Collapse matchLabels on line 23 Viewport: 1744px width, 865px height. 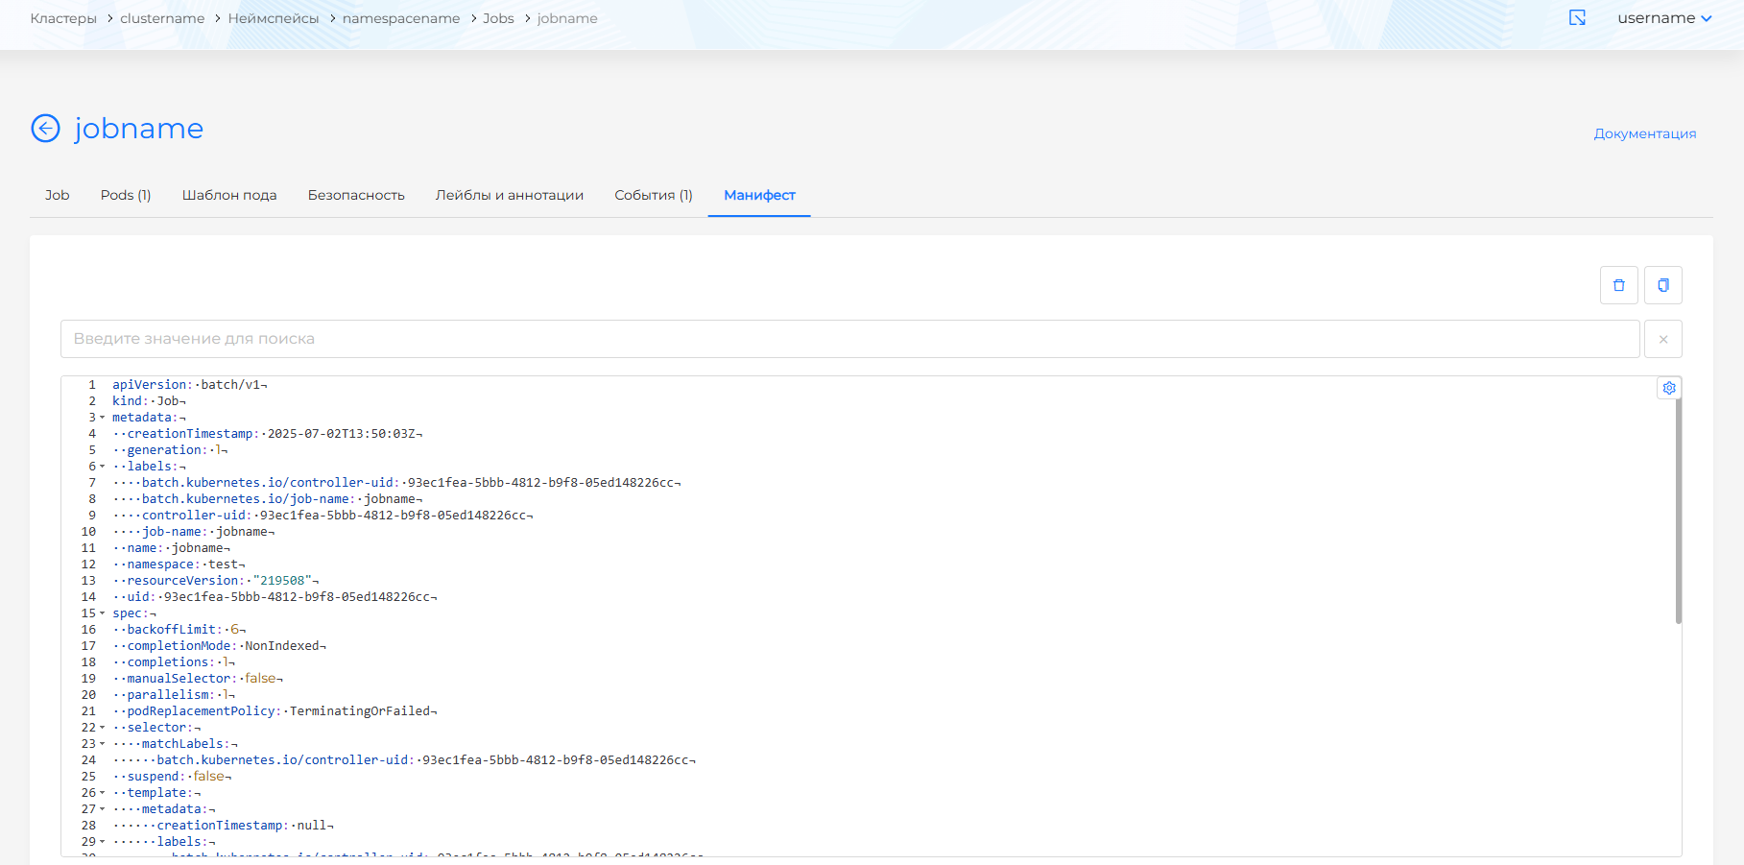tap(102, 743)
